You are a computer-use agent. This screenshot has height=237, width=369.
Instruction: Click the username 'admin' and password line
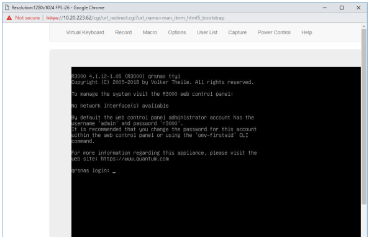[x=127, y=123]
